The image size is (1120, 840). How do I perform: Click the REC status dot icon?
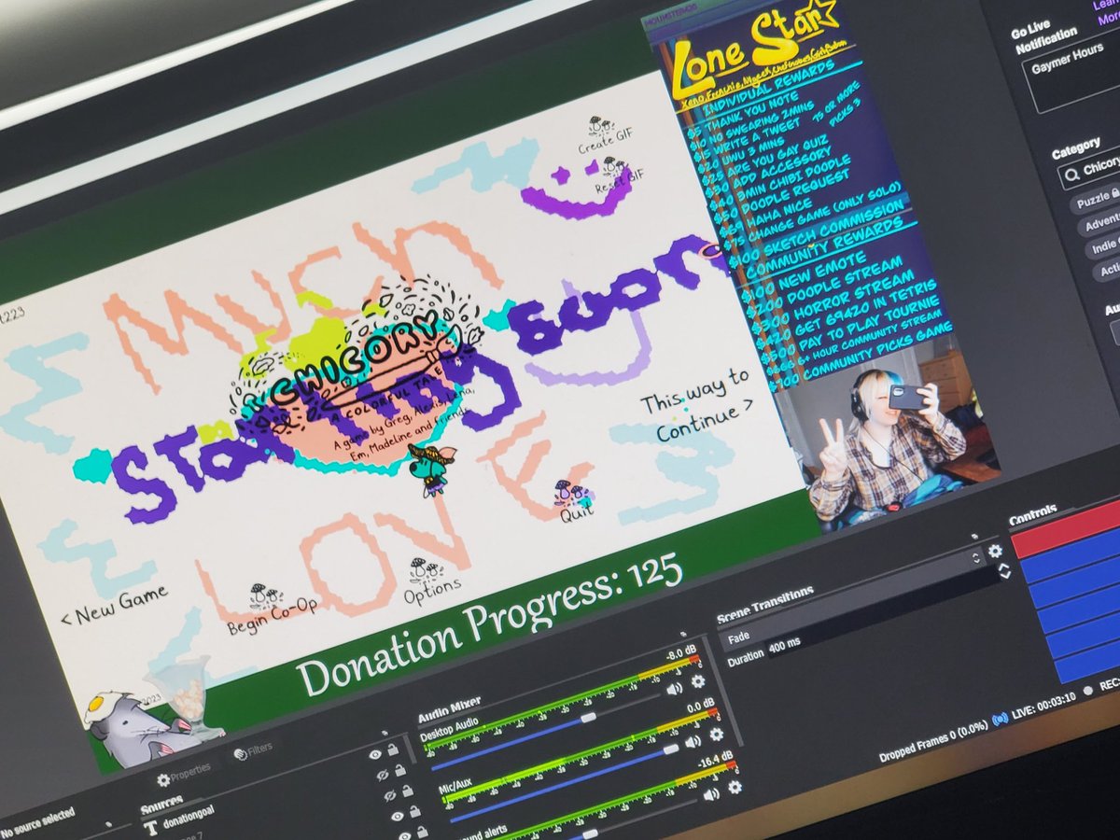(1089, 690)
